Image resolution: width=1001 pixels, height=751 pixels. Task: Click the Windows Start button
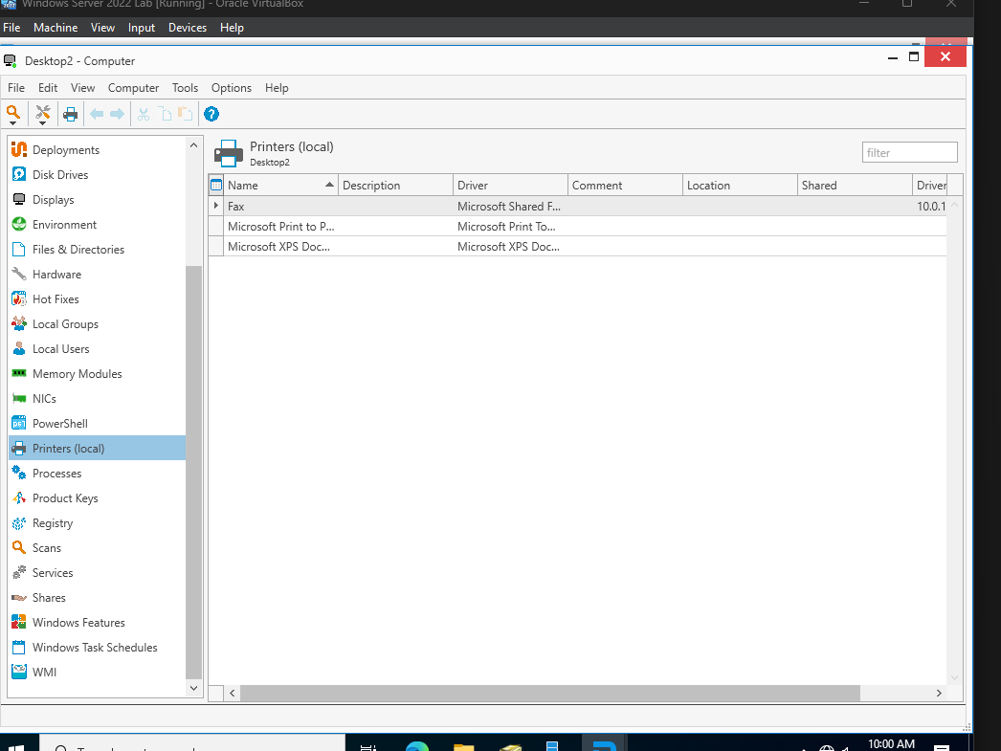[x=17, y=745]
